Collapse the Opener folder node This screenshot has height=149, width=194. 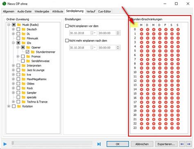click(x=18, y=47)
